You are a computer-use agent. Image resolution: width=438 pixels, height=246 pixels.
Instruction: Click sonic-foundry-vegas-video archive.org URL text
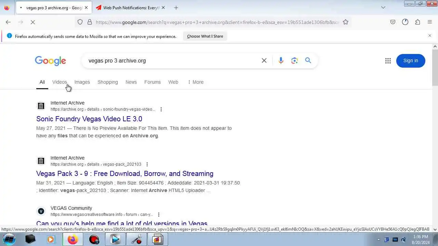(x=103, y=109)
